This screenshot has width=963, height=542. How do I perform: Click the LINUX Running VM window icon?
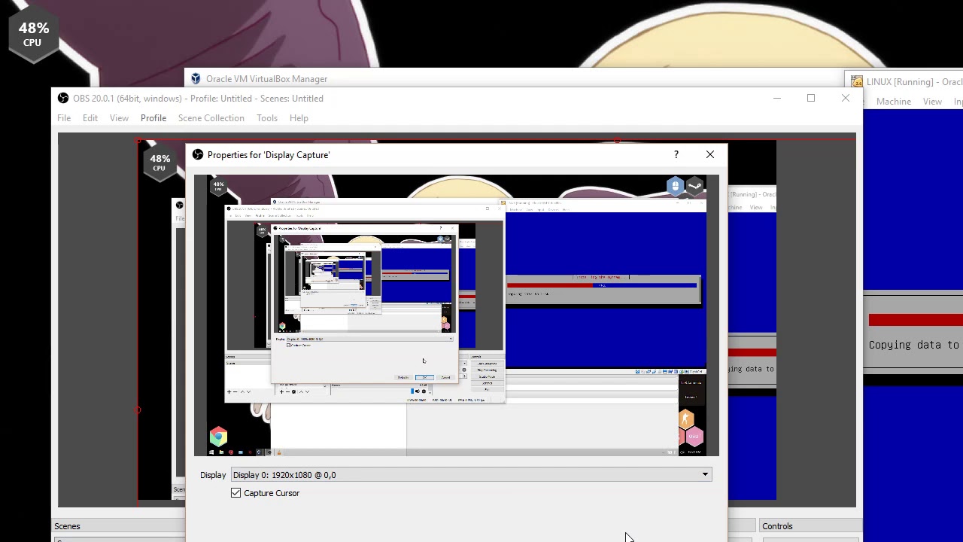(857, 82)
